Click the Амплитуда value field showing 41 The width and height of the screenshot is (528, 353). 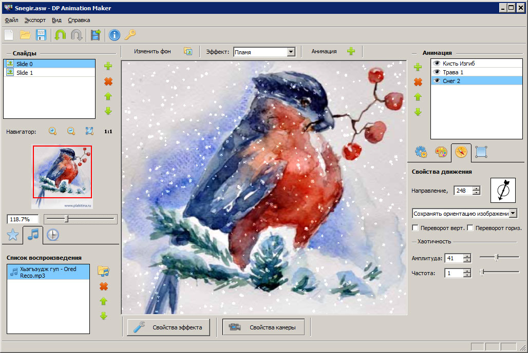pyautogui.click(x=454, y=258)
